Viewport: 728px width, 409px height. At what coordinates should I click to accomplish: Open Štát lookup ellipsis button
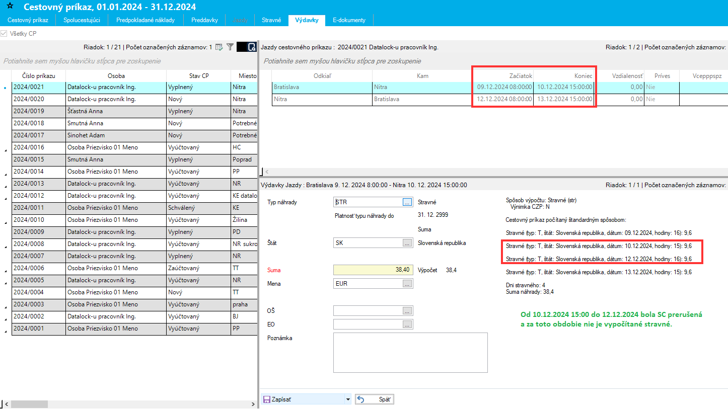[x=407, y=243]
